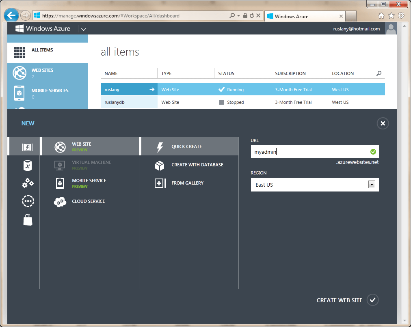Open the search in all items list
Viewport: 411px width, 327px height.
[x=379, y=73]
